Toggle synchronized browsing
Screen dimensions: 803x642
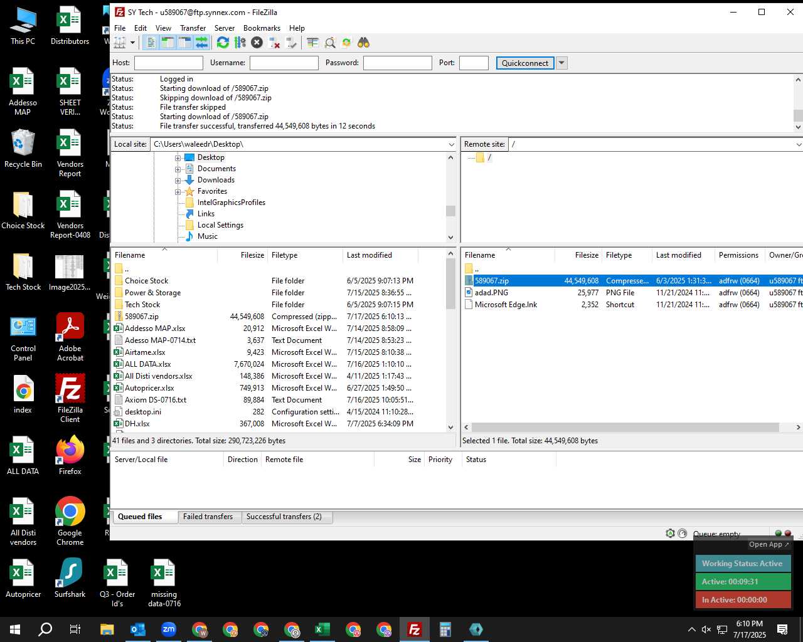point(346,43)
